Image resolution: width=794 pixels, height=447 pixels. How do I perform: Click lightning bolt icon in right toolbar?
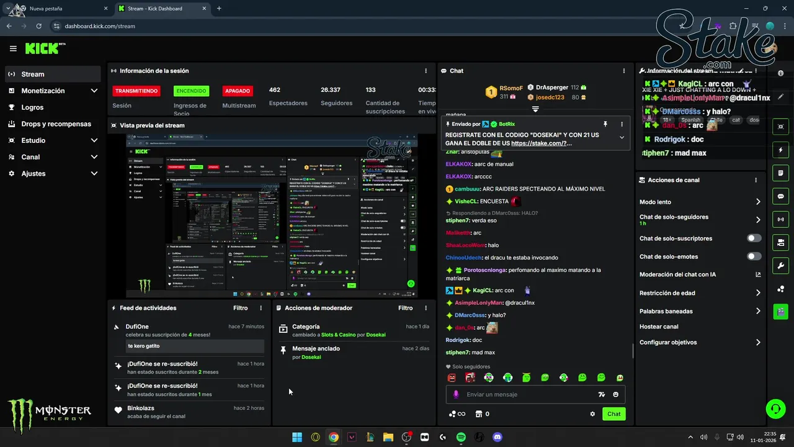click(780, 150)
